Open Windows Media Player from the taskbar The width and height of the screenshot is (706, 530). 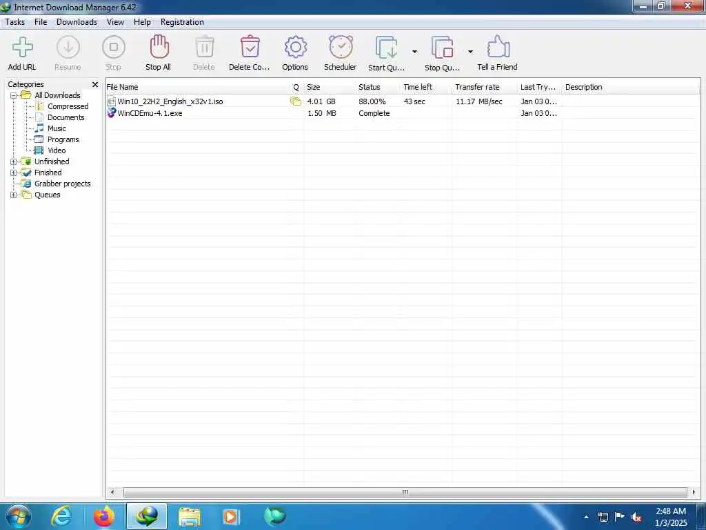231,516
